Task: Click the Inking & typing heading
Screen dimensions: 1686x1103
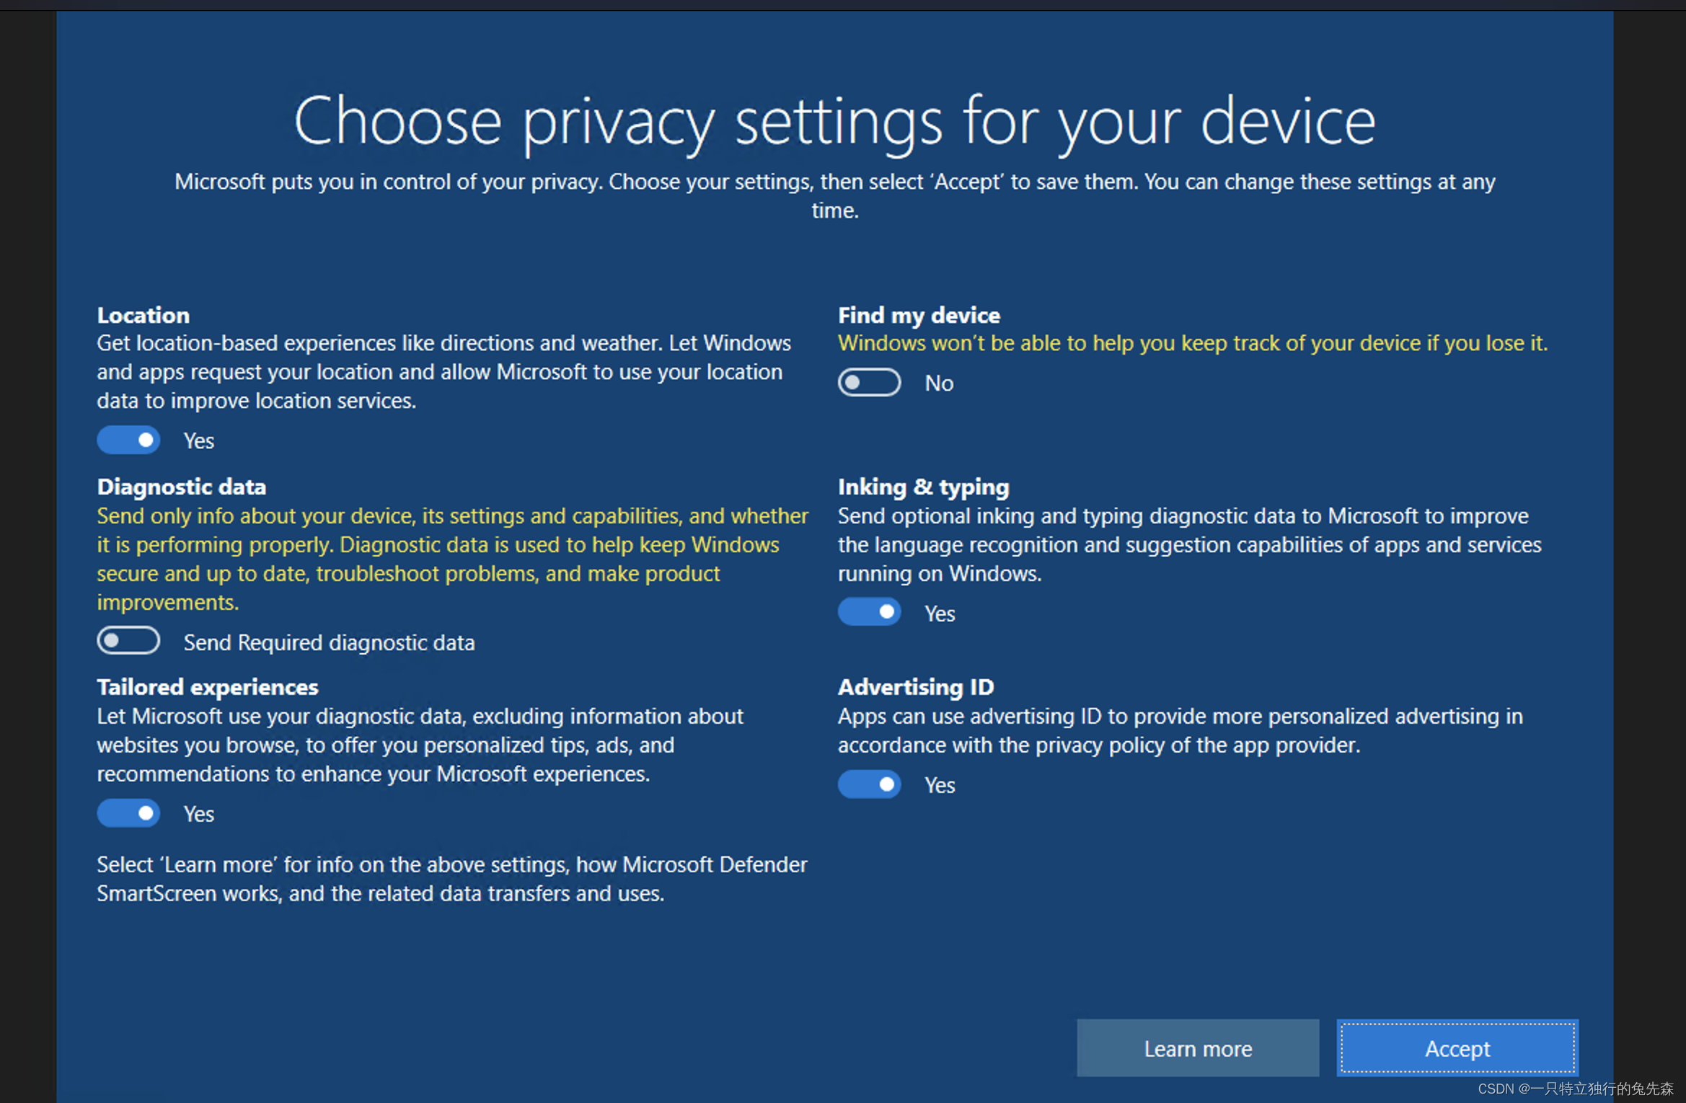Action: pyautogui.click(x=923, y=487)
